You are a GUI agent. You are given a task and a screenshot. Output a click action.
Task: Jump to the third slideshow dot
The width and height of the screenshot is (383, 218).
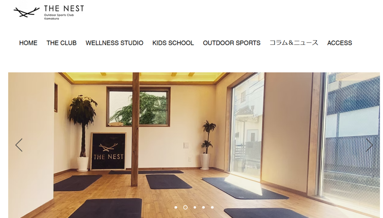194,207
